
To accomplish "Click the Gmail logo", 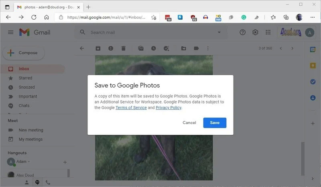I will [35, 32].
